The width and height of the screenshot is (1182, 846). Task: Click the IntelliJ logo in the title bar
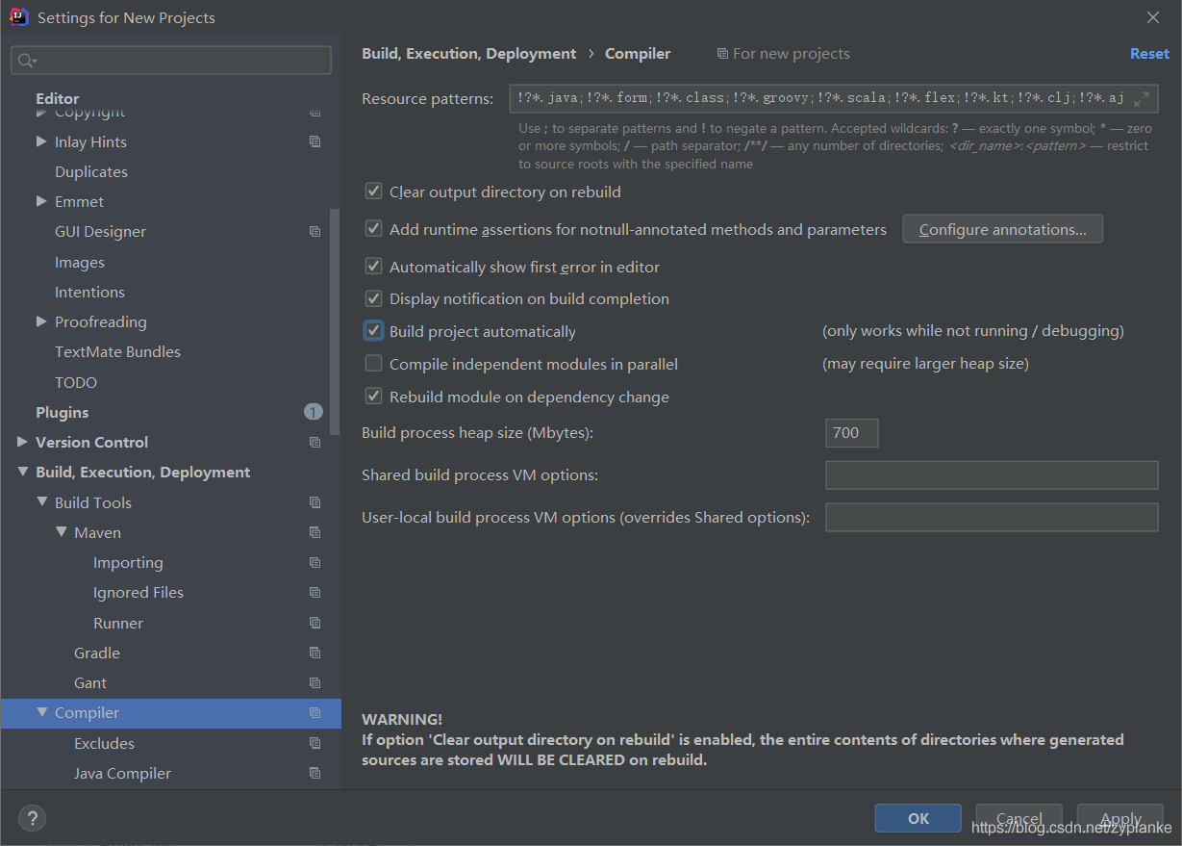click(x=18, y=16)
